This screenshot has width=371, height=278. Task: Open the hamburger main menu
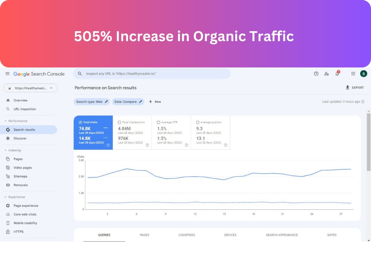(x=7, y=74)
